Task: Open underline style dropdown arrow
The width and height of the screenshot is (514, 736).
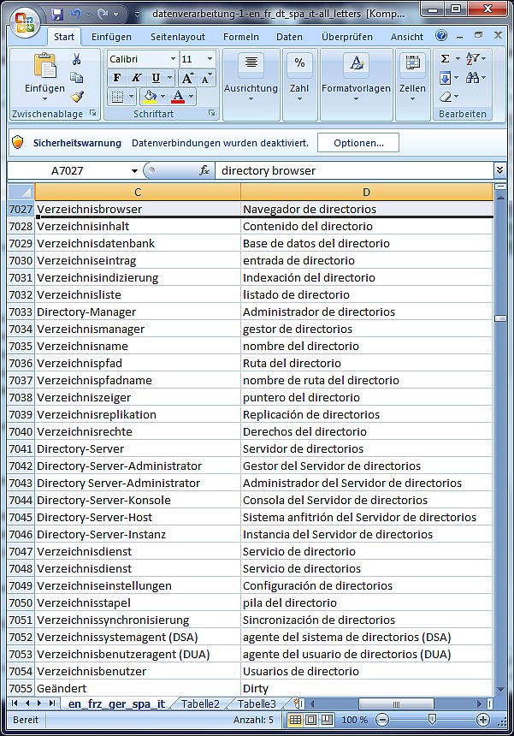Action: click(x=170, y=78)
